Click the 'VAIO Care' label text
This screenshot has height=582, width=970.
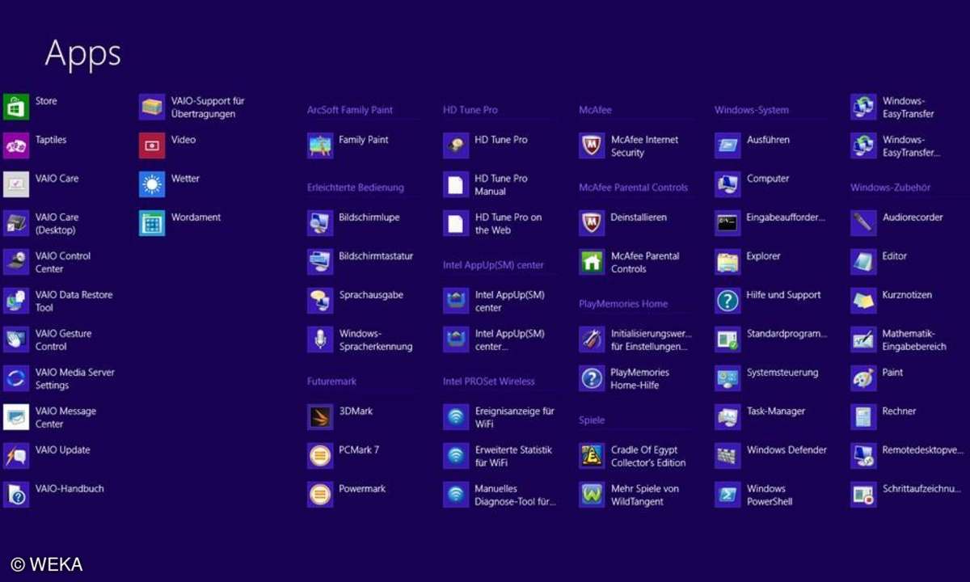[x=57, y=179]
